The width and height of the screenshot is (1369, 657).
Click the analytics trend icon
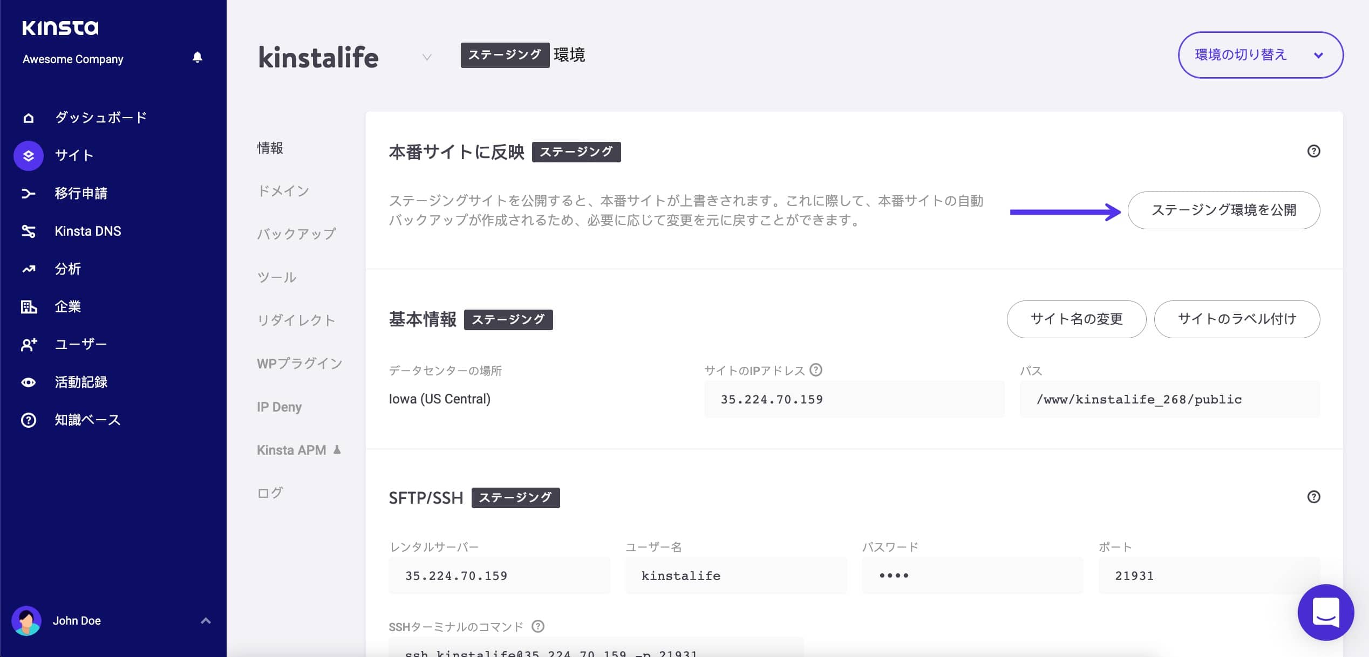click(x=29, y=269)
